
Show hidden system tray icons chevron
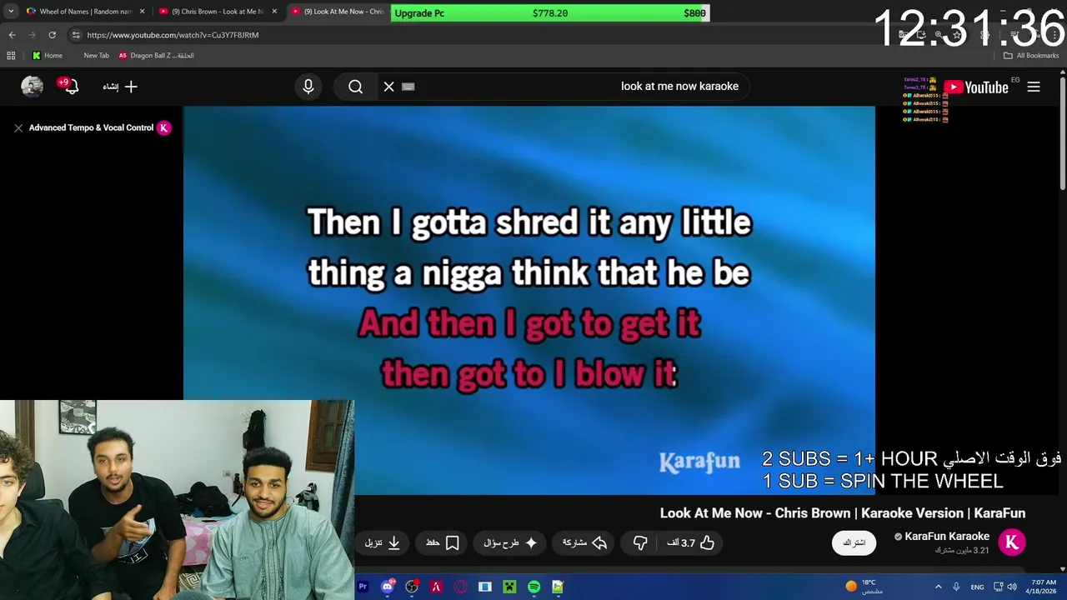(938, 587)
